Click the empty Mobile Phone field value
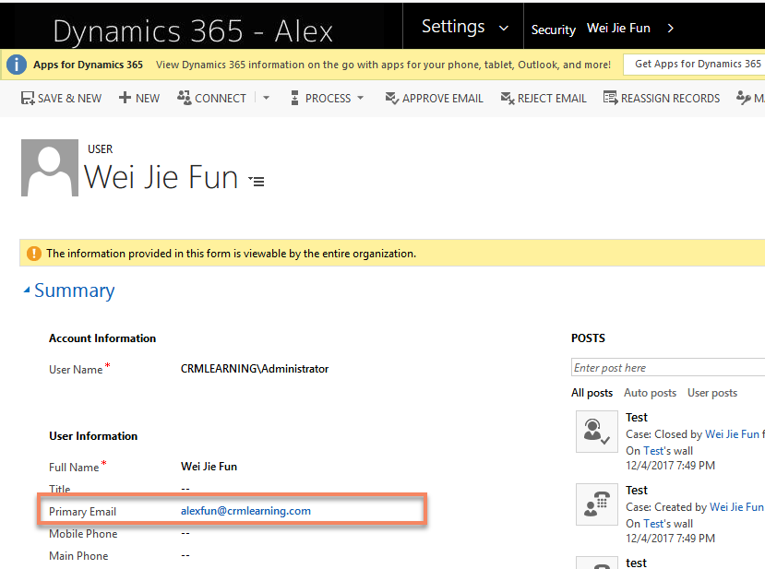This screenshot has height=569, width=765. tap(185, 533)
